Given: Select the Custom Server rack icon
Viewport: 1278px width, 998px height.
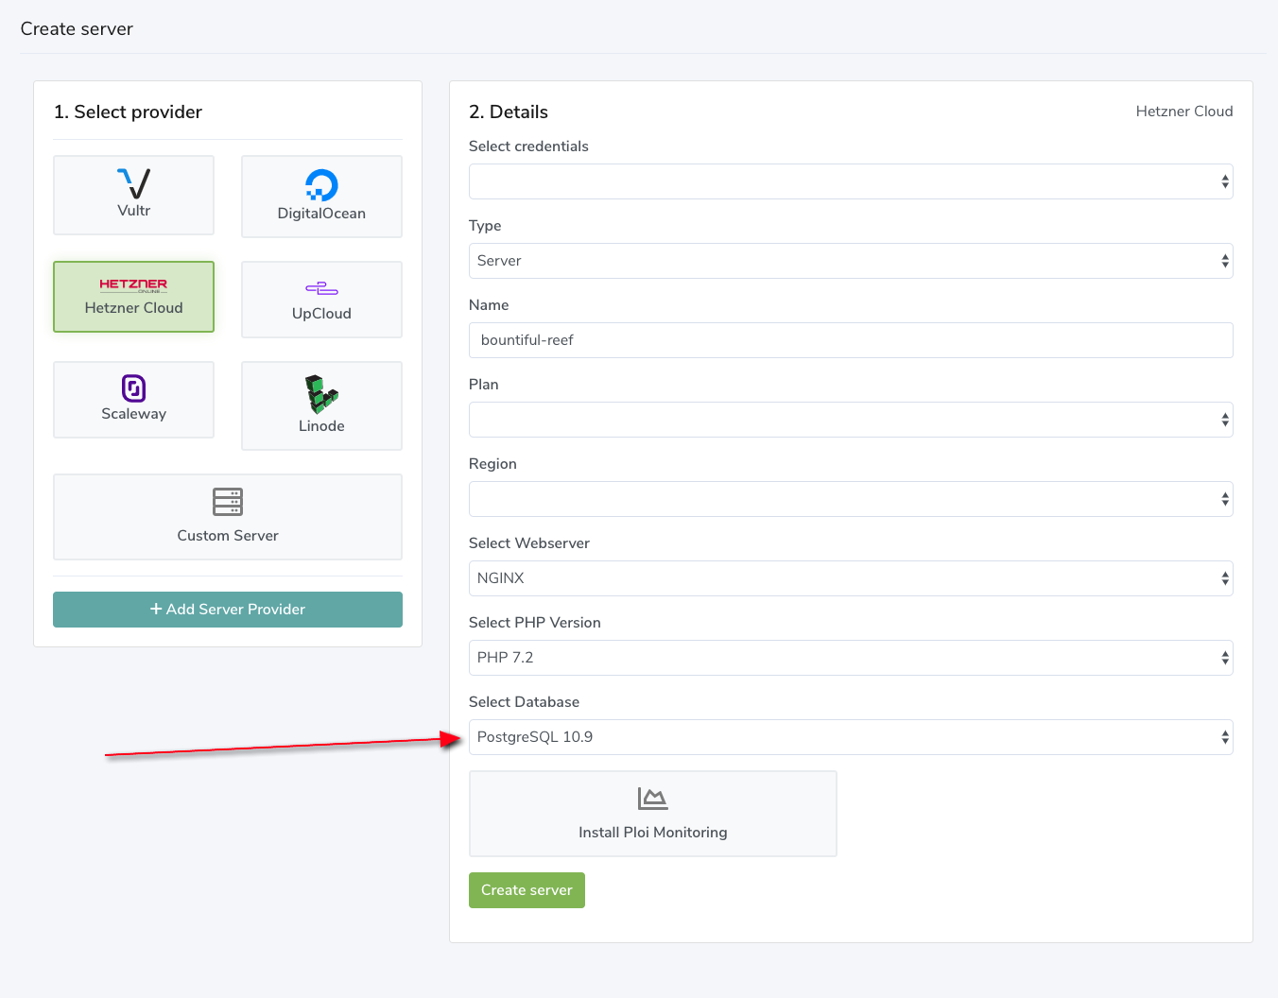Looking at the screenshot, I should point(228,502).
